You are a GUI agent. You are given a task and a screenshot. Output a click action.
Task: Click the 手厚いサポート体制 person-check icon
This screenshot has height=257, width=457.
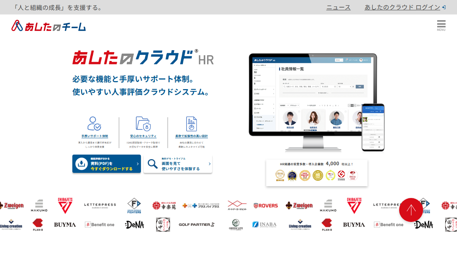(94, 124)
